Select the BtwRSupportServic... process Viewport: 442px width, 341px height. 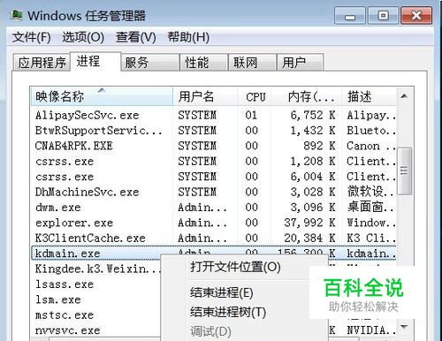tap(214, 131)
